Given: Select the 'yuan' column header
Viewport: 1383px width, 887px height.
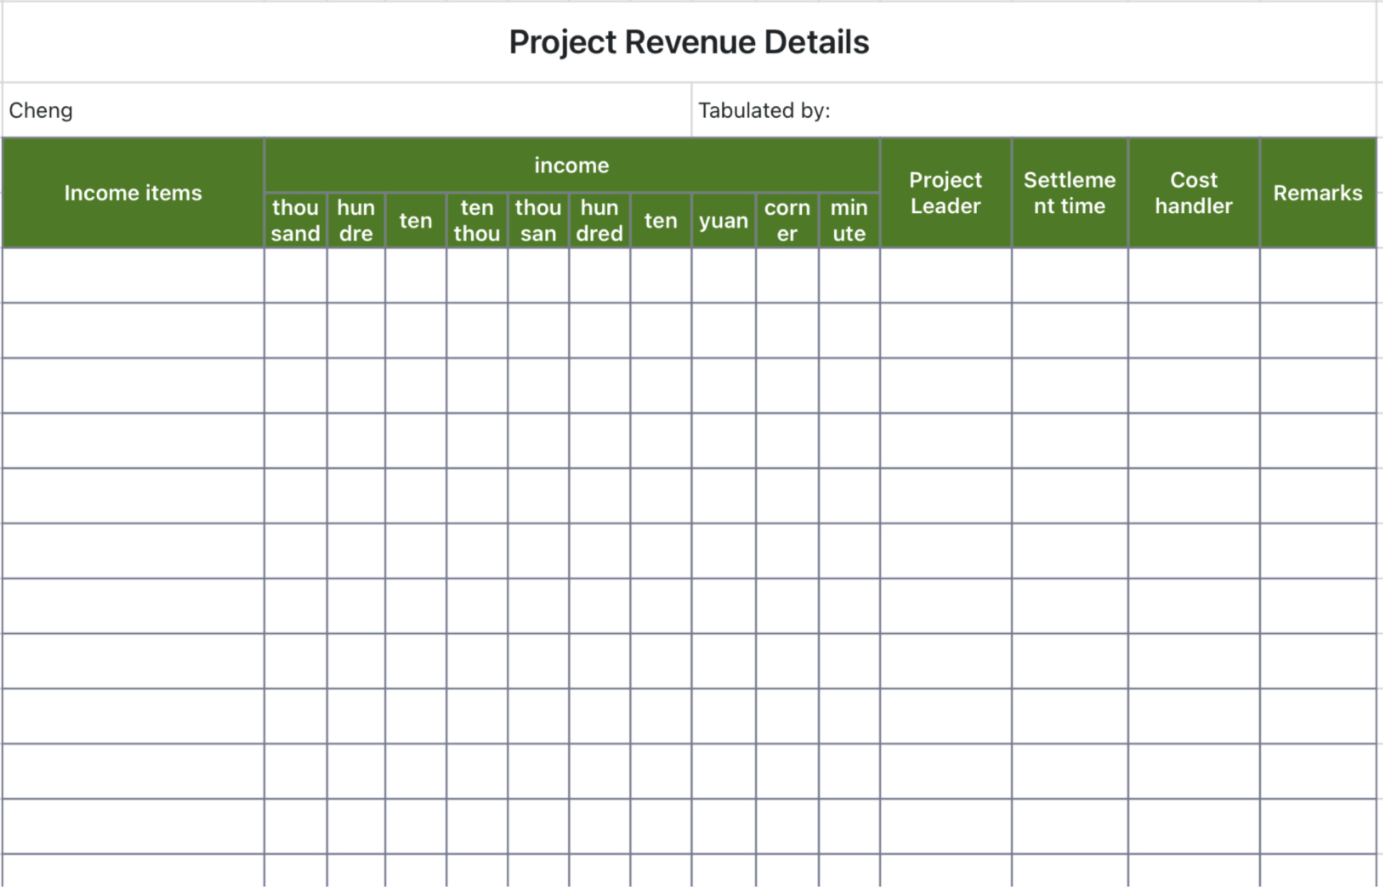Looking at the screenshot, I should [724, 220].
